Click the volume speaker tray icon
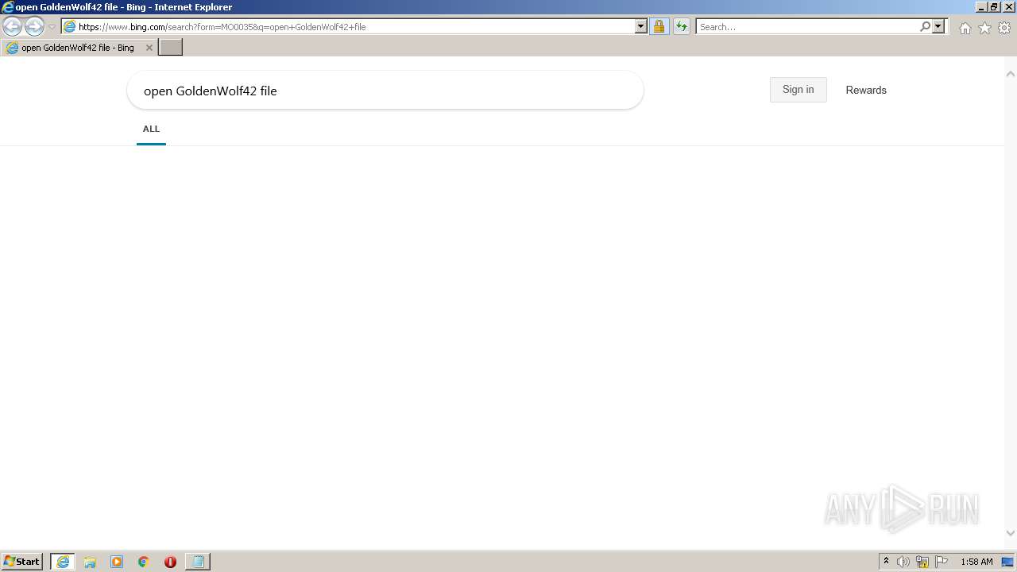Viewport: 1017px width, 572px height. click(x=903, y=562)
